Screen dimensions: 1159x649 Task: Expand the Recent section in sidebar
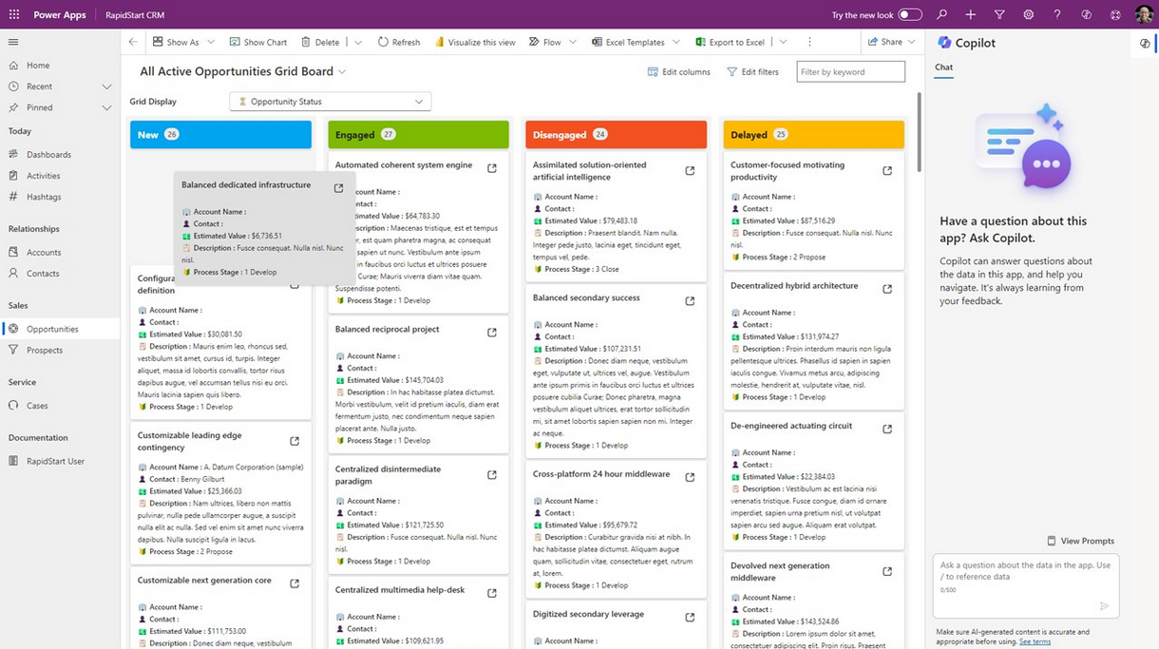(106, 86)
